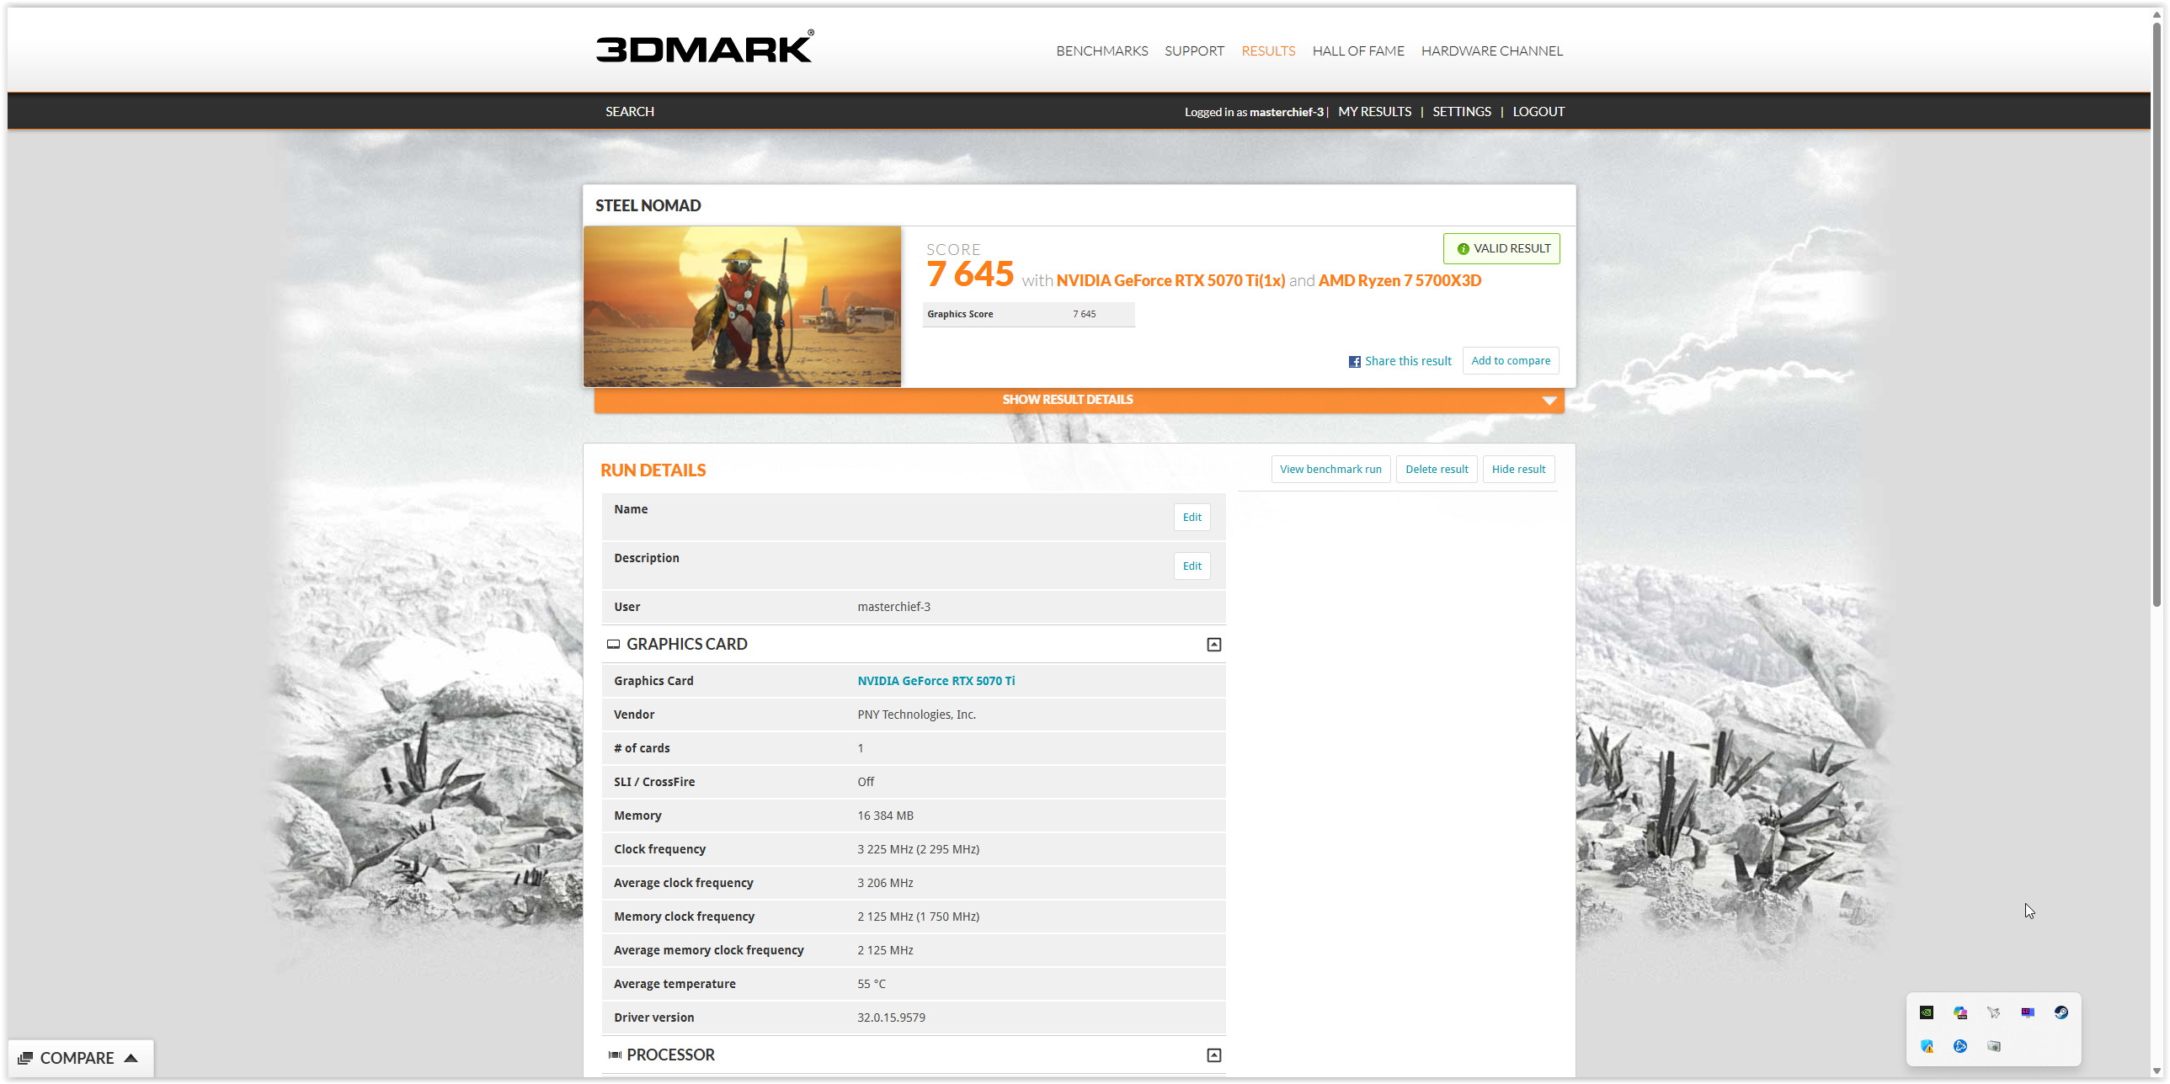Collapse the Graphics Card section
Image resolution: width=2170 pixels, height=1084 pixels.
[1213, 645]
